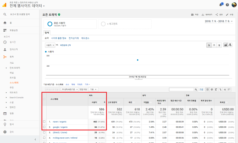
Task: Open the notifications bell
Action: coord(221,5)
